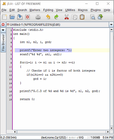Open Find dialog with magnifier icon
114x140 pixels.
tap(93, 17)
